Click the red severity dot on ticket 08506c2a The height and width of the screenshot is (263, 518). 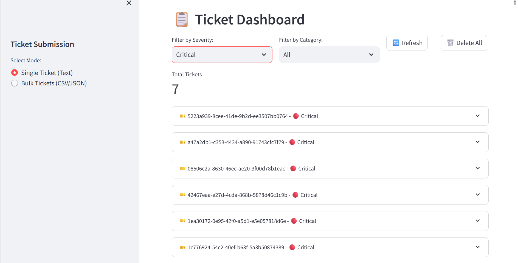293,169
